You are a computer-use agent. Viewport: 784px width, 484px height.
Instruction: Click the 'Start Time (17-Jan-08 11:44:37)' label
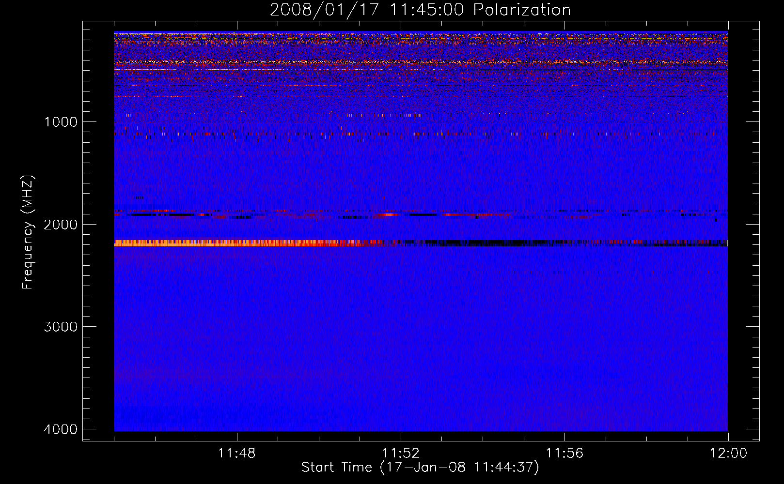pyautogui.click(x=420, y=468)
